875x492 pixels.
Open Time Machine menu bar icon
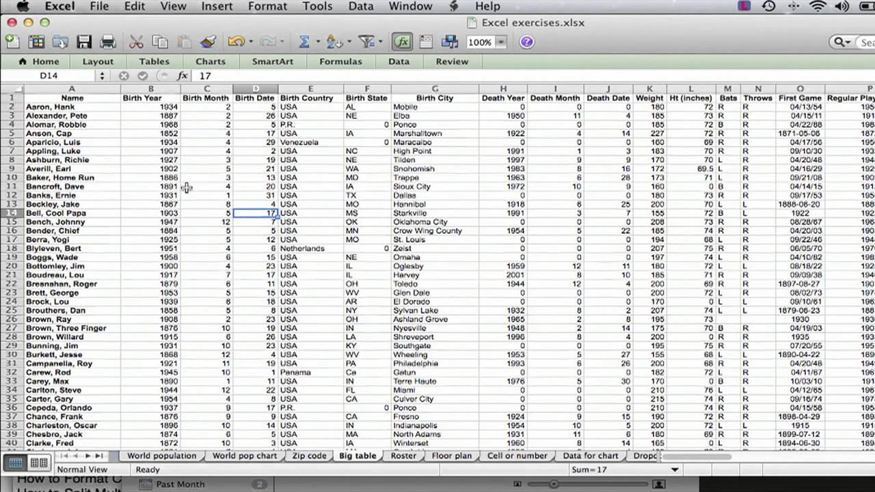pos(769,6)
